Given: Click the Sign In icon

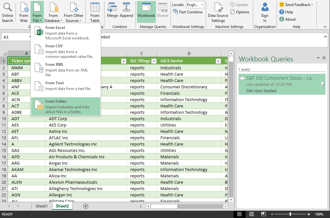Looking at the screenshot, I should [x=265, y=12].
